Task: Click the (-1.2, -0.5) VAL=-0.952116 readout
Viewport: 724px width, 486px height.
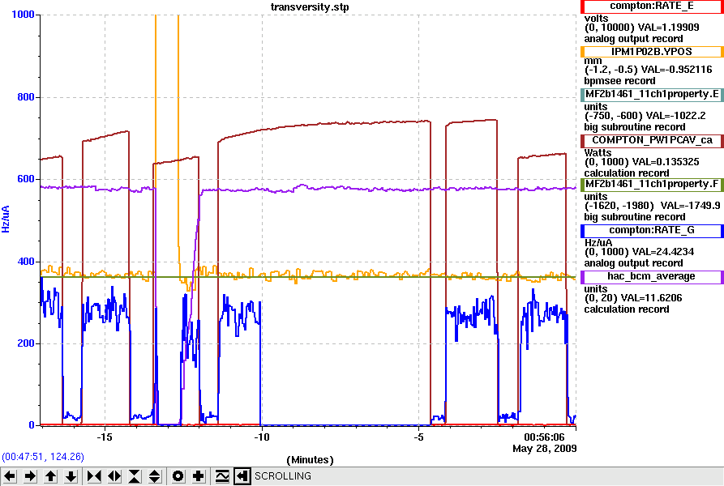Action: (649, 70)
